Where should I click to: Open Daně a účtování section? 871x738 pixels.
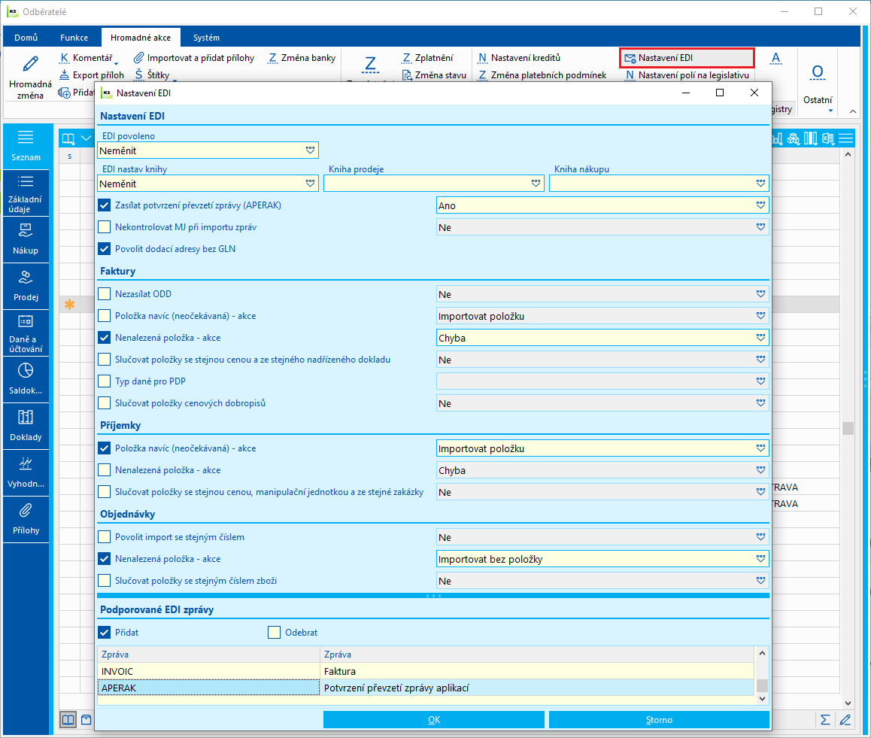coord(26,333)
